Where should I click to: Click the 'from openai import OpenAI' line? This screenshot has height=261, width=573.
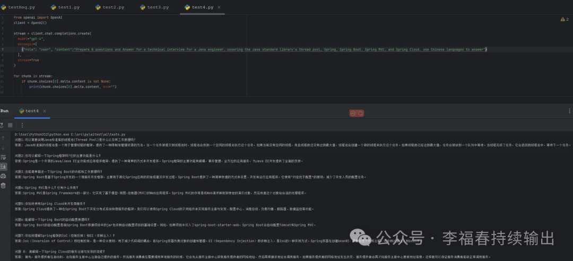pos(38,17)
